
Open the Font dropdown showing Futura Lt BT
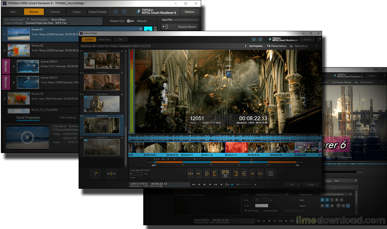272,194
